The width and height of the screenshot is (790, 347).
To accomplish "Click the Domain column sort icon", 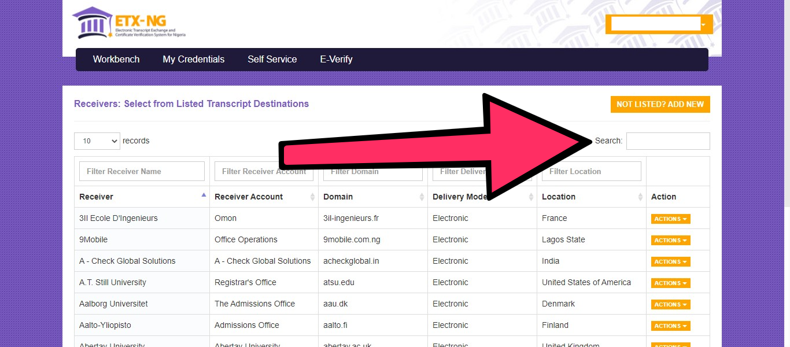I will 422,197.
